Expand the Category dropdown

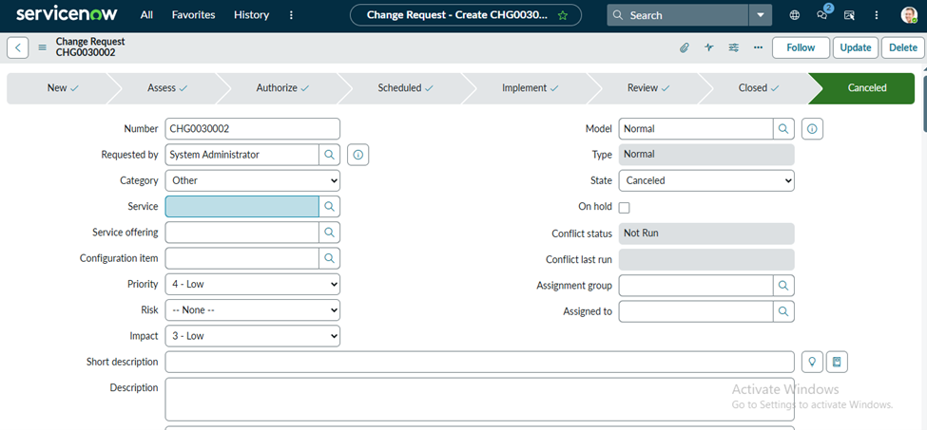[x=252, y=180]
